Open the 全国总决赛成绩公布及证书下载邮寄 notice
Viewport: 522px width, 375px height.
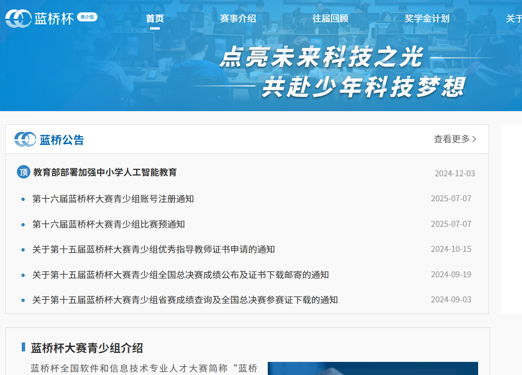click(x=180, y=275)
